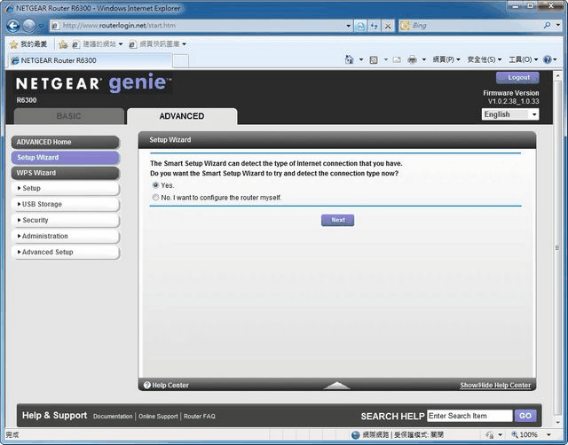Open the 網頁快訊圖庫 web slice gallery
Viewport: 568px width, 445px height.
(158, 44)
